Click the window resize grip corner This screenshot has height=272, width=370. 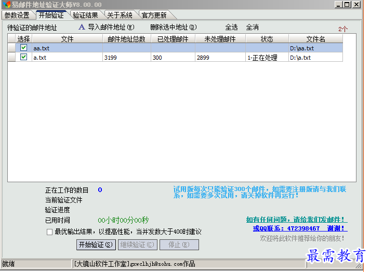(359, 265)
